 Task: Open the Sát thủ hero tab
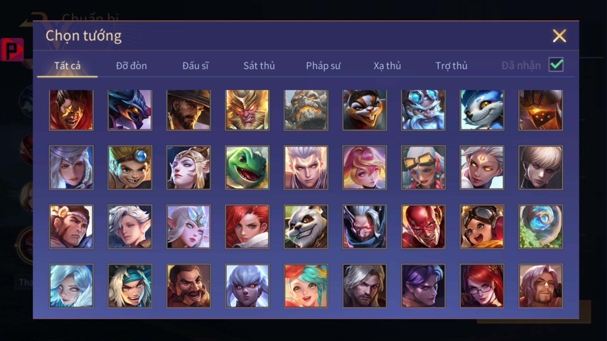click(x=259, y=66)
